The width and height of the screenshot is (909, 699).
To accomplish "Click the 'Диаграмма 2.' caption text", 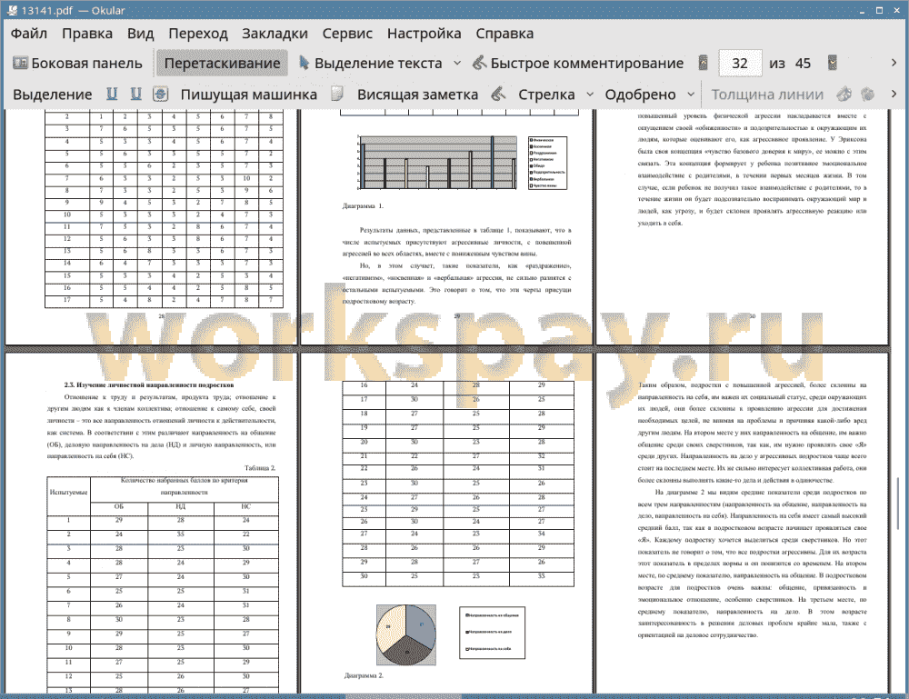I will click(364, 675).
